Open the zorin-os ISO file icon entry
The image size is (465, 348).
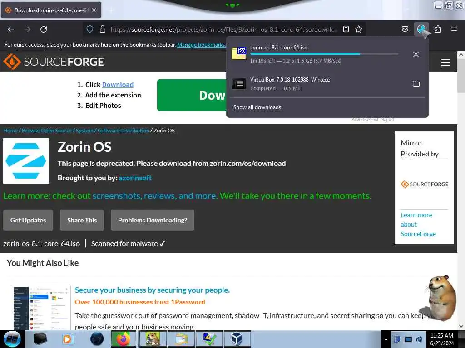coord(239,54)
